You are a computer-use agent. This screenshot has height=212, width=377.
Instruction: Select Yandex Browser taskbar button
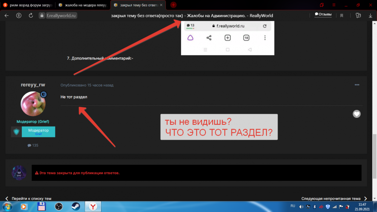pos(93,207)
